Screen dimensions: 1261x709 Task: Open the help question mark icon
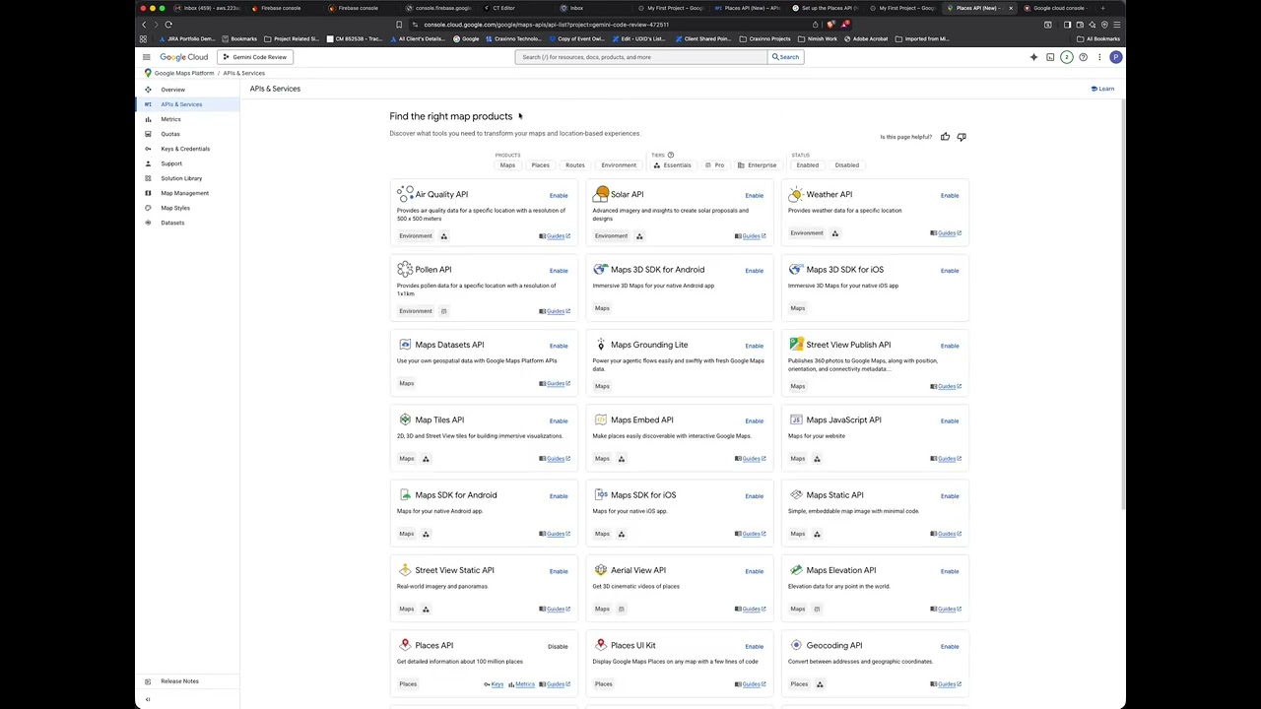click(1083, 57)
